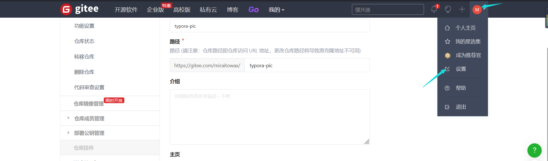Click the green floating help button
548x161 pixels.
coord(534,150)
